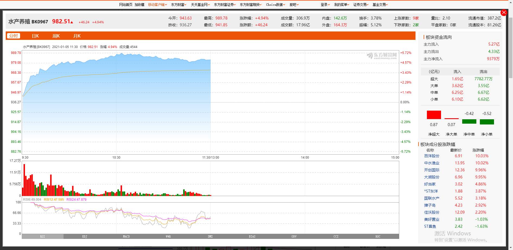Click 成交额 value 17.96亿
The image size is (513, 250).
303,25
